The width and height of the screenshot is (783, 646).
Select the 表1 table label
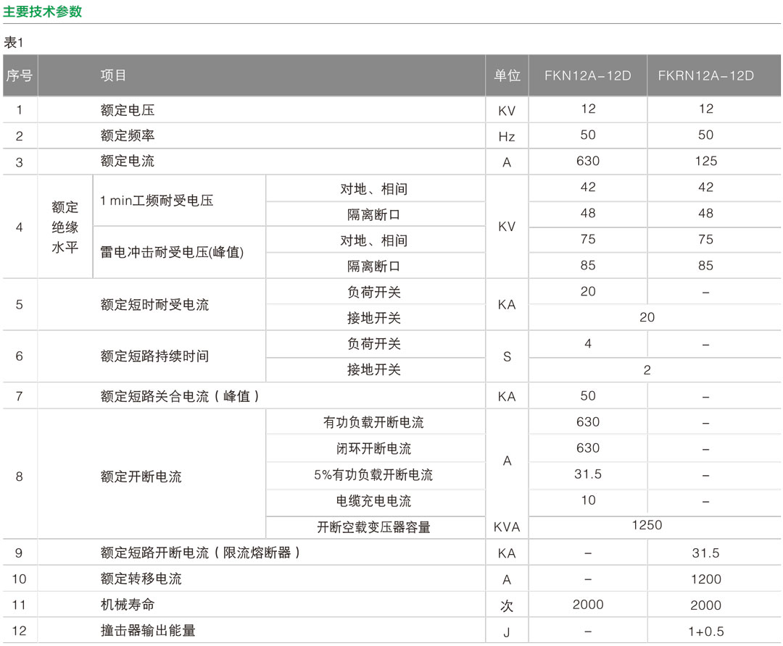coord(14,43)
